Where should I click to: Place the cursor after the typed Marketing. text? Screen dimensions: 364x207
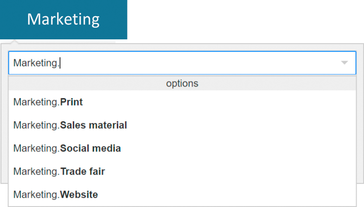(60, 63)
